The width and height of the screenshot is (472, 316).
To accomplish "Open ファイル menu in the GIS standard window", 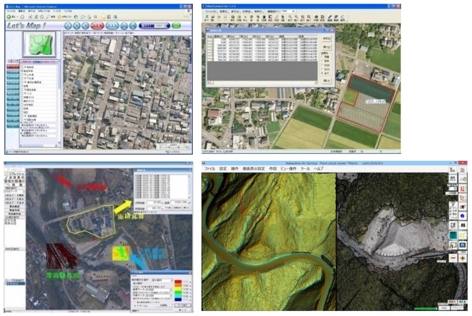I will pyautogui.click(x=210, y=12).
